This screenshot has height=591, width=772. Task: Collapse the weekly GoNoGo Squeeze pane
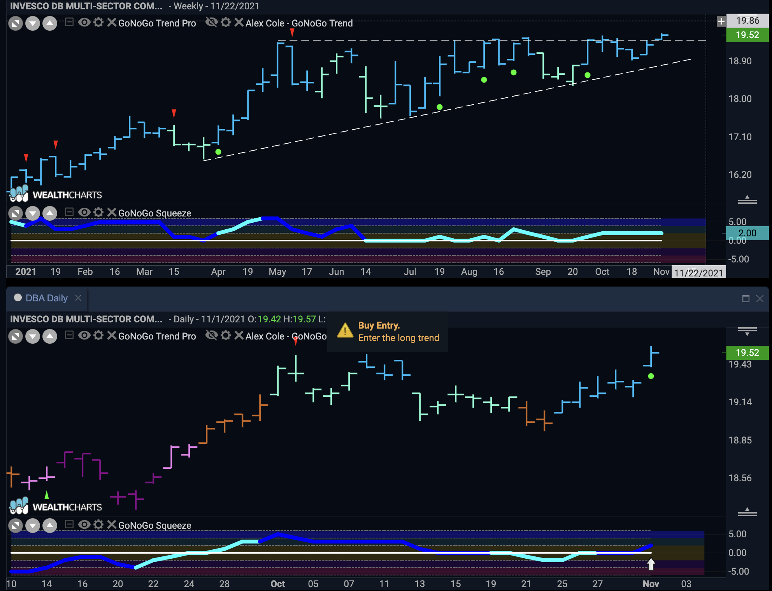tap(69, 212)
